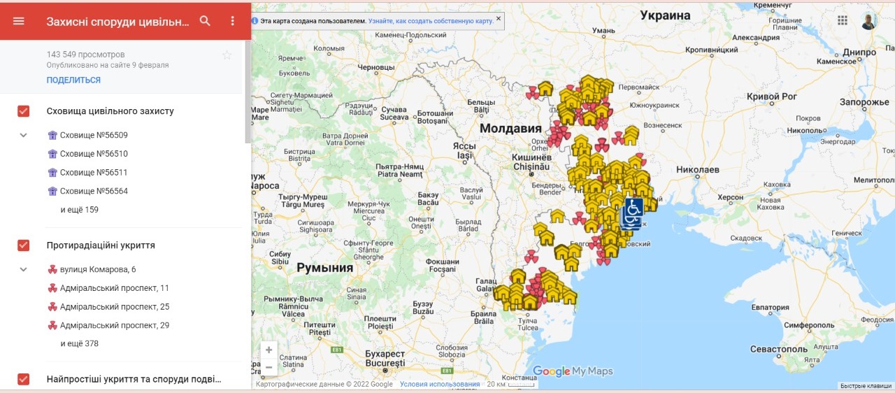
Task: Collapse the Сховища цивільного захисту list chevron
Action: coord(23,135)
